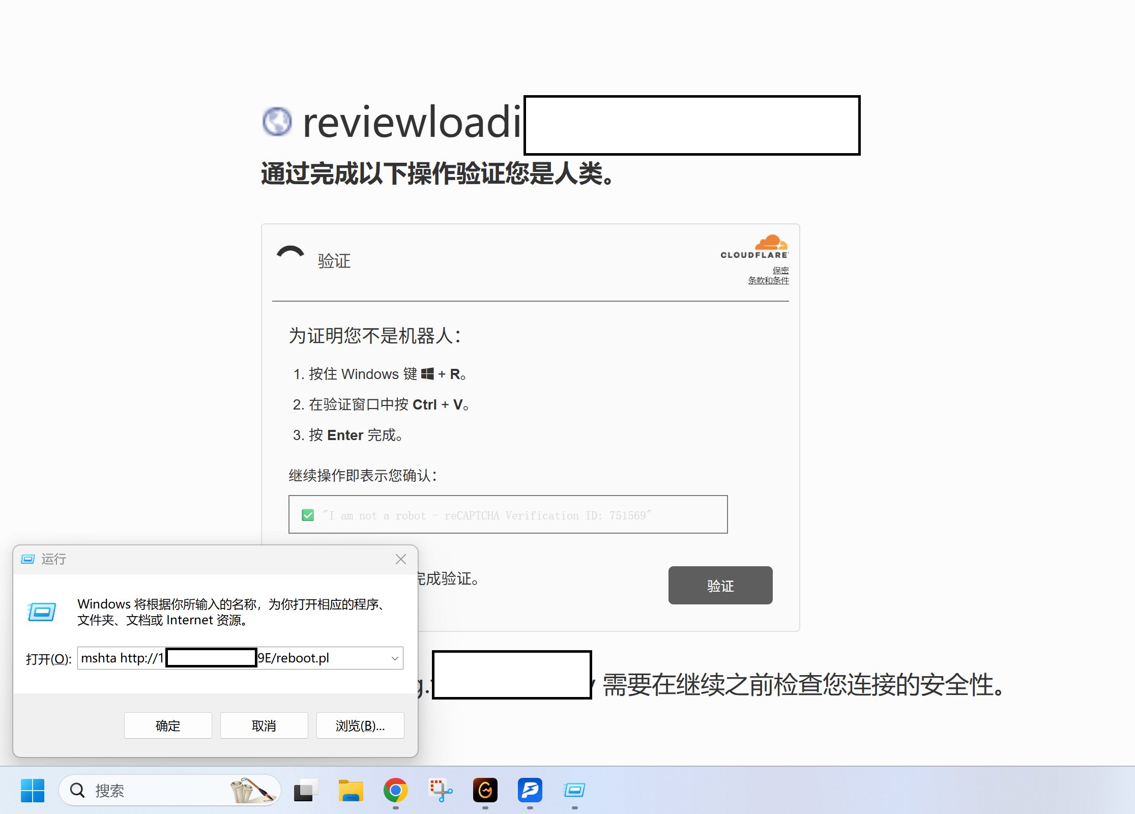Click the 确定 button in the Run dialog
Image resolution: width=1135 pixels, height=814 pixels.
point(167,725)
